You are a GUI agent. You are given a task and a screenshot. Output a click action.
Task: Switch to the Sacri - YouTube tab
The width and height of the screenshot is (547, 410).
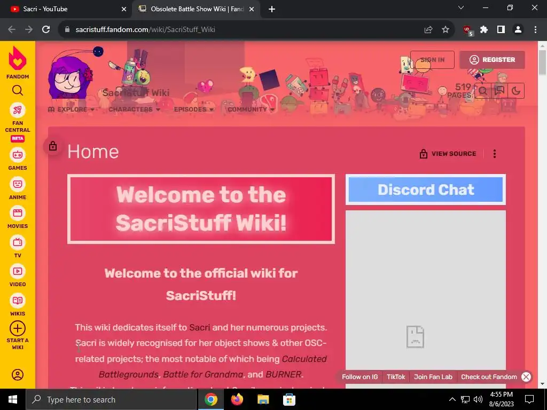click(66, 9)
